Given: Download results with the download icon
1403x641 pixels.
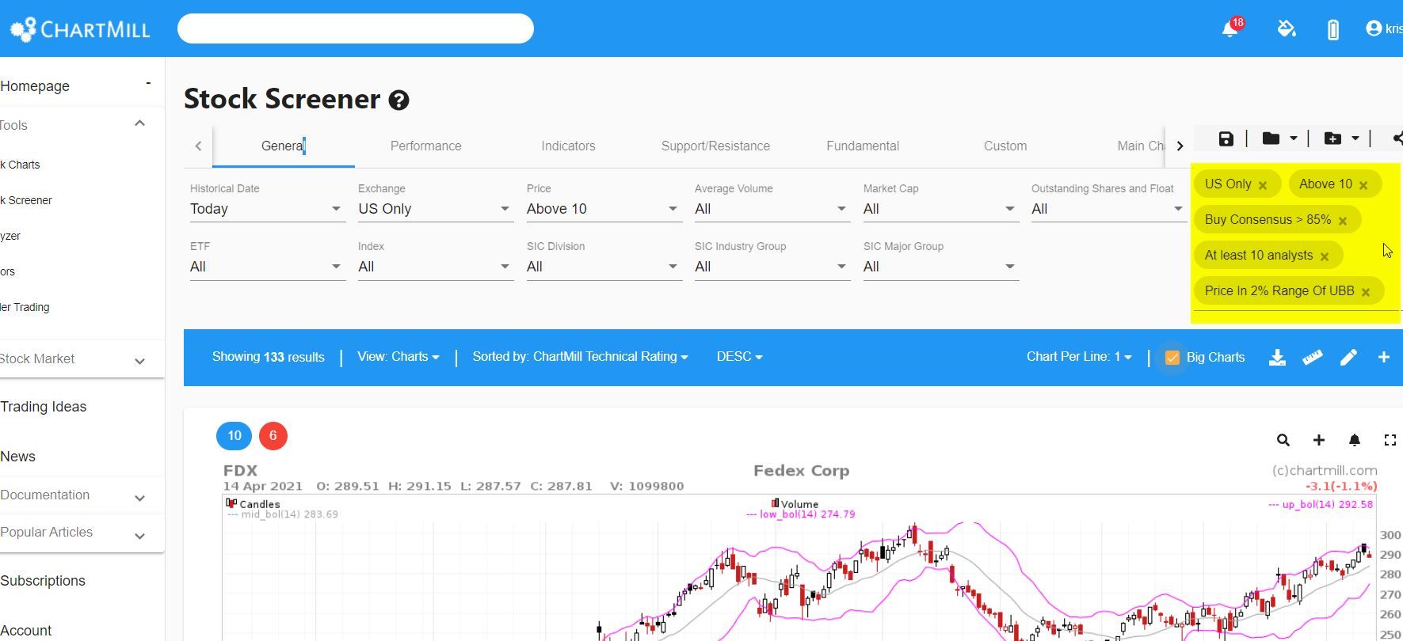Looking at the screenshot, I should (1277, 358).
